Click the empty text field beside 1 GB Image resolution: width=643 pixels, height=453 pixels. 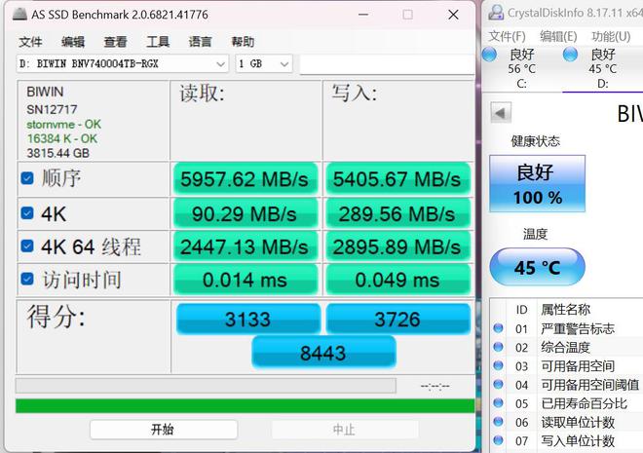click(386, 63)
